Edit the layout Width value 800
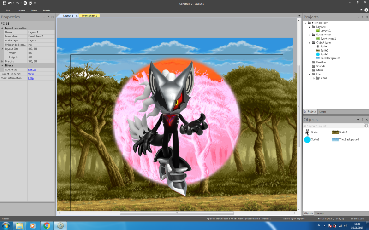 coord(41,53)
